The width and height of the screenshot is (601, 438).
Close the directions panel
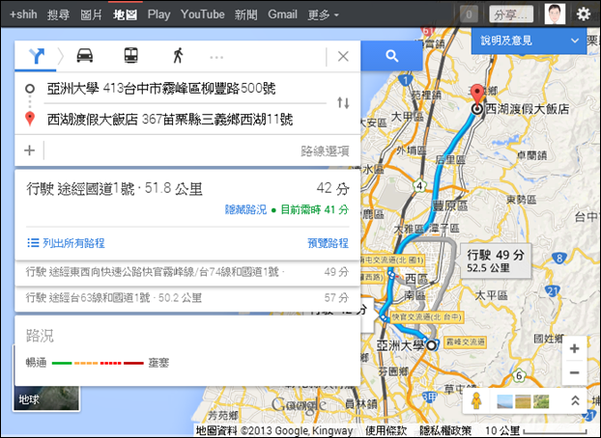[x=343, y=57]
